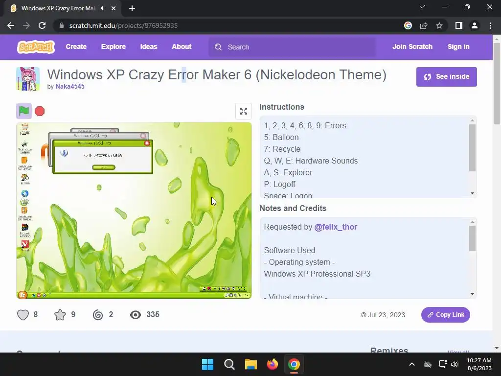This screenshot has width=501, height=376.
Task: Open File Explorer from taskbar
Action: click(251, 364)
